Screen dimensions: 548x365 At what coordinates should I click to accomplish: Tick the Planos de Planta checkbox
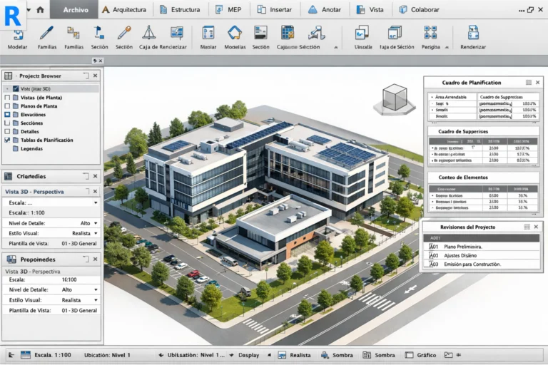click(7, 106)
